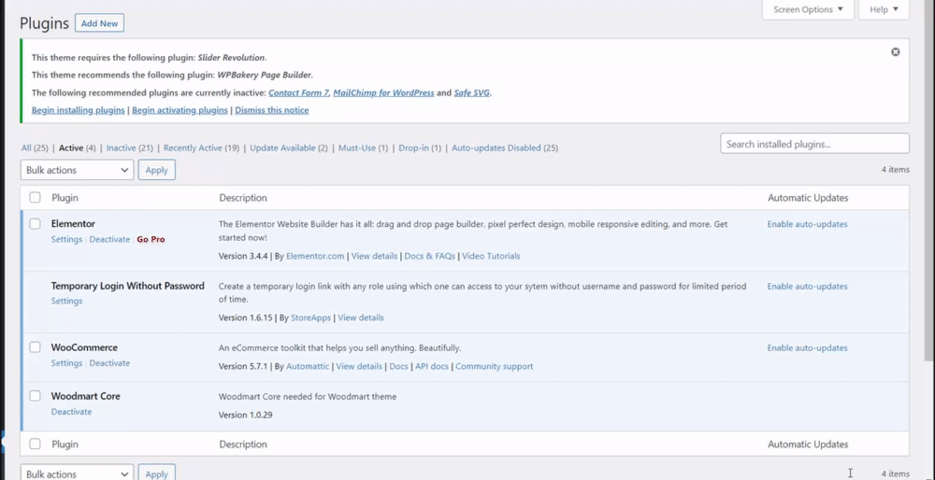The width and height of the screenshot is (935, 480).
Task: Open the StoreApps author link
Action: (310, 318)
